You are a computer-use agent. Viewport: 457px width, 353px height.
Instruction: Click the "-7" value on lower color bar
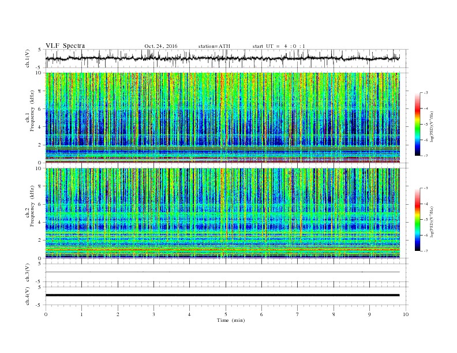coord(425,251)
